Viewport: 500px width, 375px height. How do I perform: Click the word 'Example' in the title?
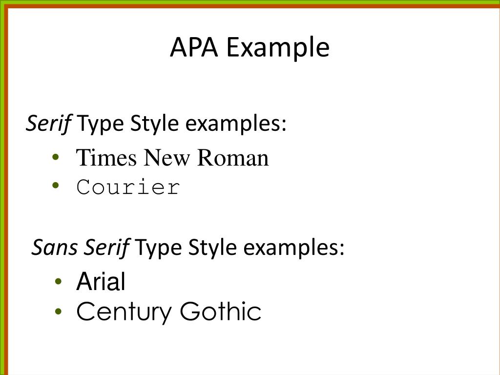pyautogui.click(x=278, y=48)
